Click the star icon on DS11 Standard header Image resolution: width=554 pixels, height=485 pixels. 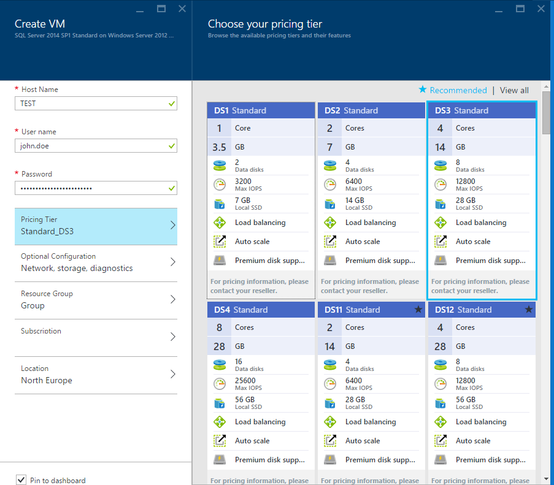tap(418, 310)
